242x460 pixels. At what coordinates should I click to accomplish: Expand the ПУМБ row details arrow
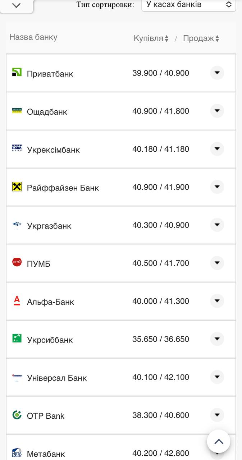[x=217, y=263]
